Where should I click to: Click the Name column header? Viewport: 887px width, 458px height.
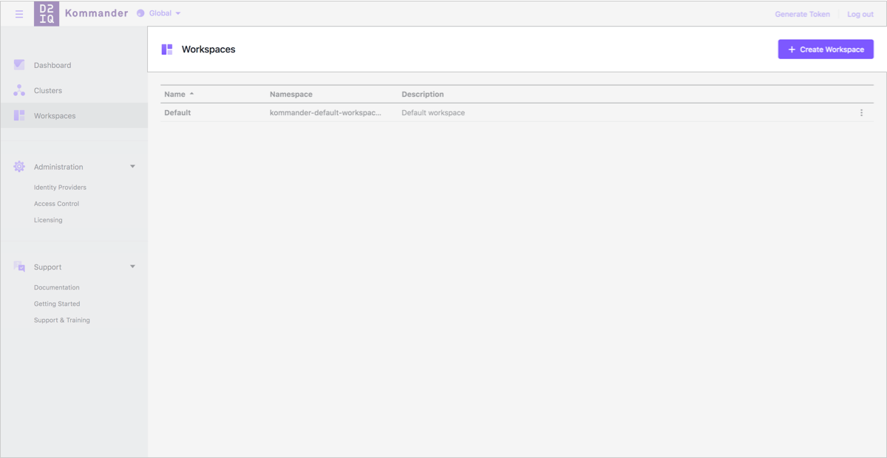174,95
